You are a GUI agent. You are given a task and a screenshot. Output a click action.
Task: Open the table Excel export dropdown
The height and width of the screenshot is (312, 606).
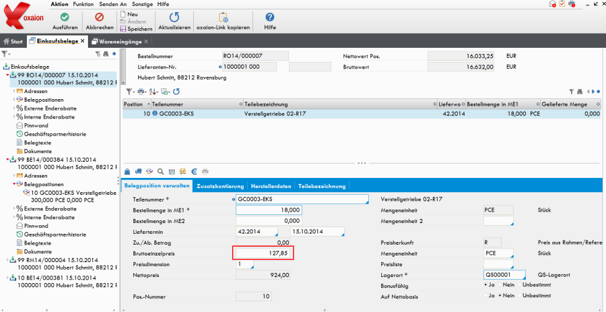tap(165, 92)
